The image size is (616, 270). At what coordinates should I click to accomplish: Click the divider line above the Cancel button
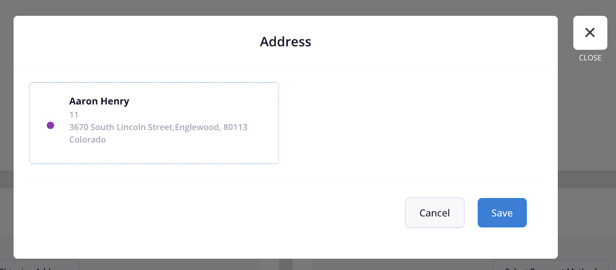pos(285,182)
